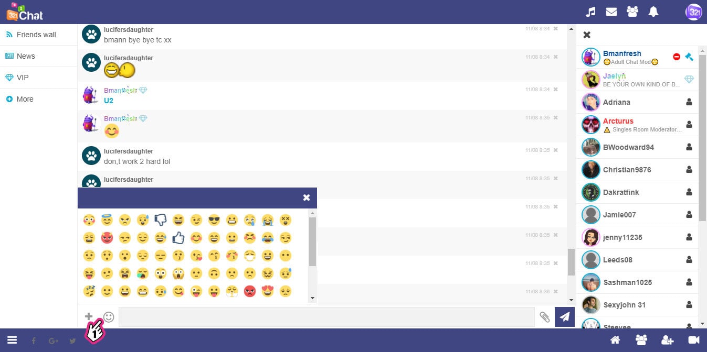Click the send message paper plane button
This screenshot has width=707, height=352.
tap(565, 316)
